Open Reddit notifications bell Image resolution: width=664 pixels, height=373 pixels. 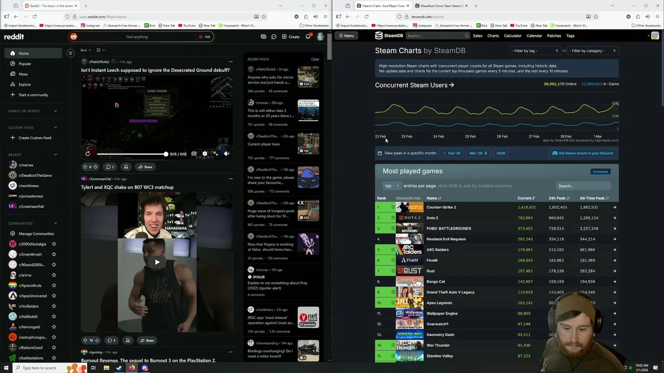(308, 37)
